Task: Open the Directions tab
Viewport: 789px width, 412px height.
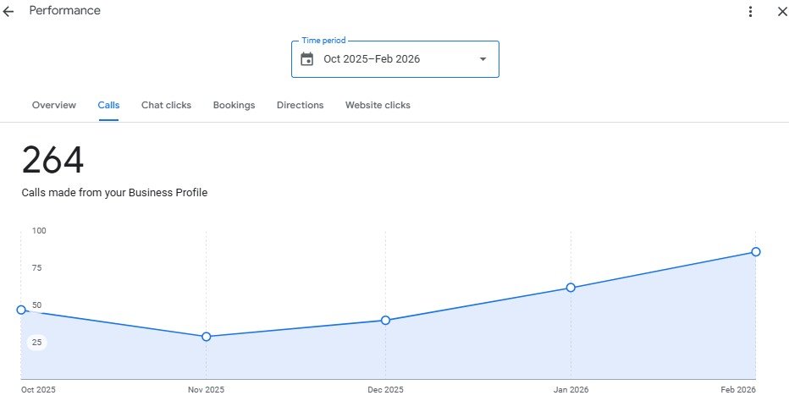Action: pyautogui.click(x=300, y=106)
